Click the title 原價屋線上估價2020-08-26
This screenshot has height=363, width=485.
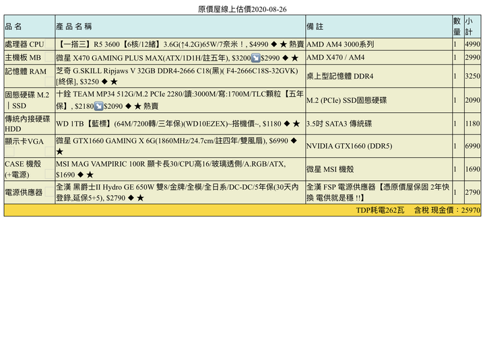pyautogui.click(x=243, y=9)
